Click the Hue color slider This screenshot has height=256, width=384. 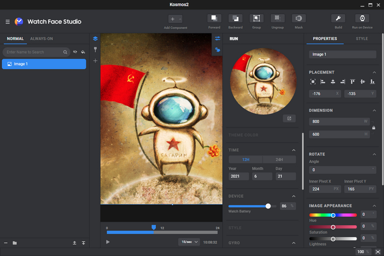pyautogui.click(x=333, y=215)
